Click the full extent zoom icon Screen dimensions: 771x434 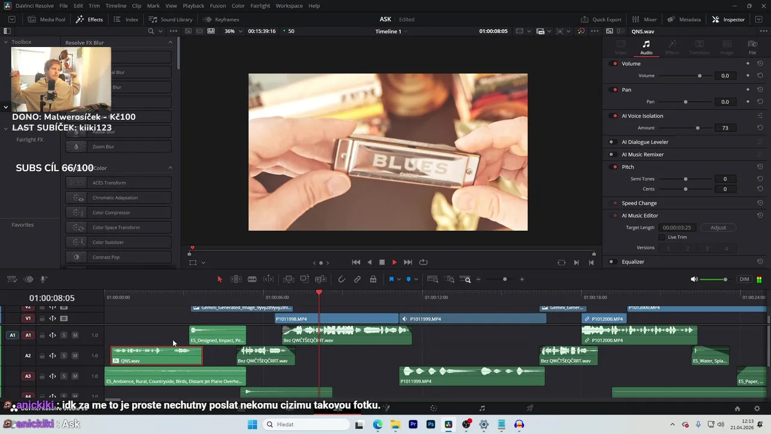[432, 279]
